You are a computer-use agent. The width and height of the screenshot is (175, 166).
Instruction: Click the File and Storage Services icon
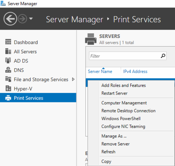click(x=8, y=79)
